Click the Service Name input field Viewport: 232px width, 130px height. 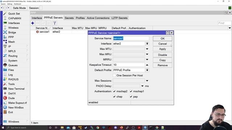pyautogui.click(x=131, y=38)
